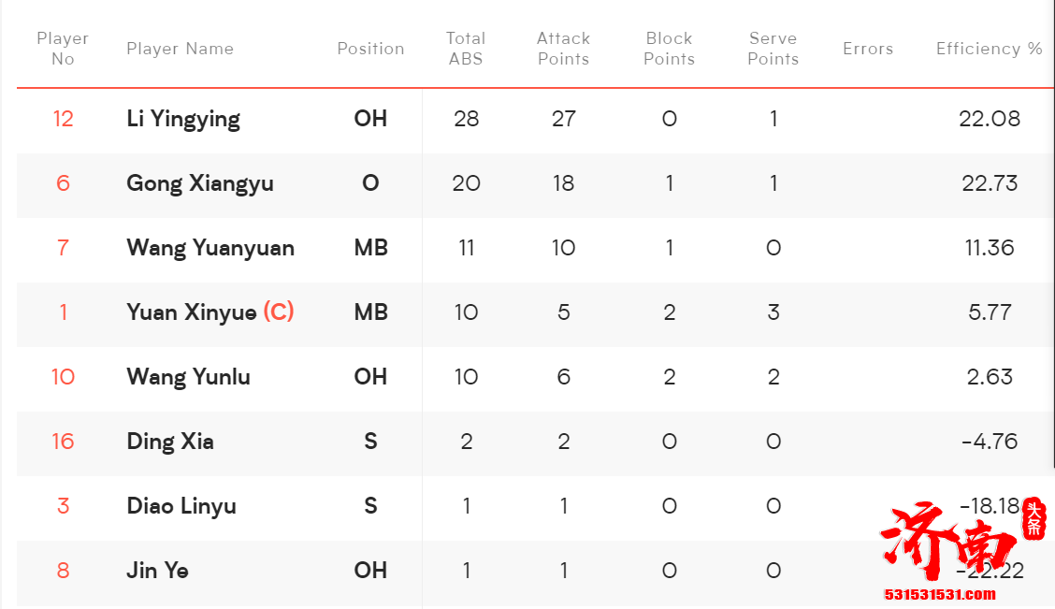1055x609 pixels.
Task: Open Ding Xia's player name
Action: pyautogui.click(x=170, y=442)
